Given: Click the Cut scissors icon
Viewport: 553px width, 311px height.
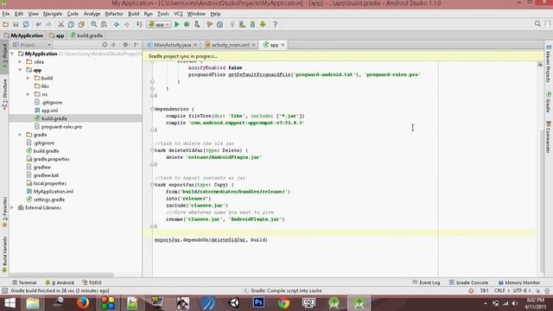Looking at the screenshot, I should click(60, 24).
